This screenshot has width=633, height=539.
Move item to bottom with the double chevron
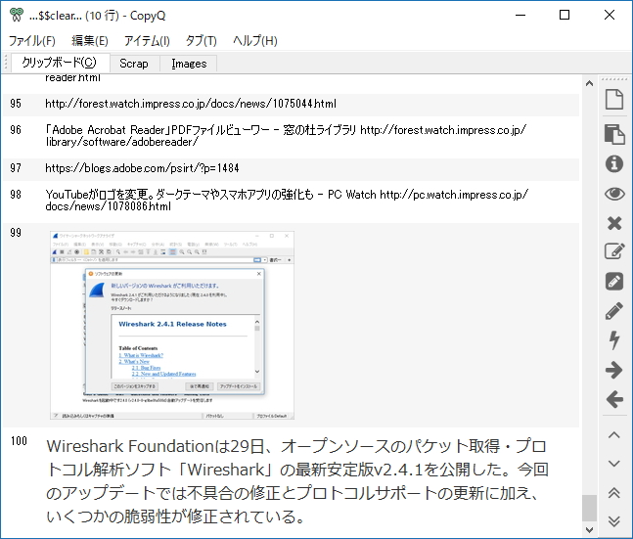(x=614, y=521)
